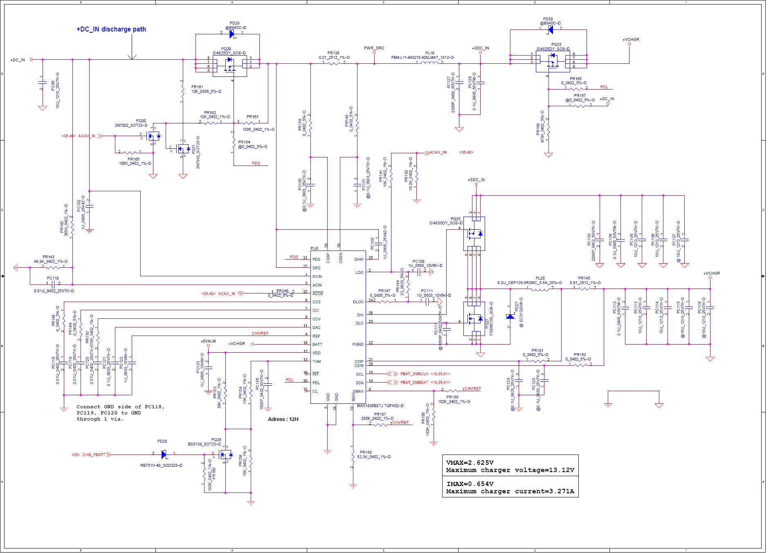Screen dimensions: 771x553
Task: Click '8.2U_CEP125-8R2MC_5.8A_20%~D' label
Action: (530, 283)
